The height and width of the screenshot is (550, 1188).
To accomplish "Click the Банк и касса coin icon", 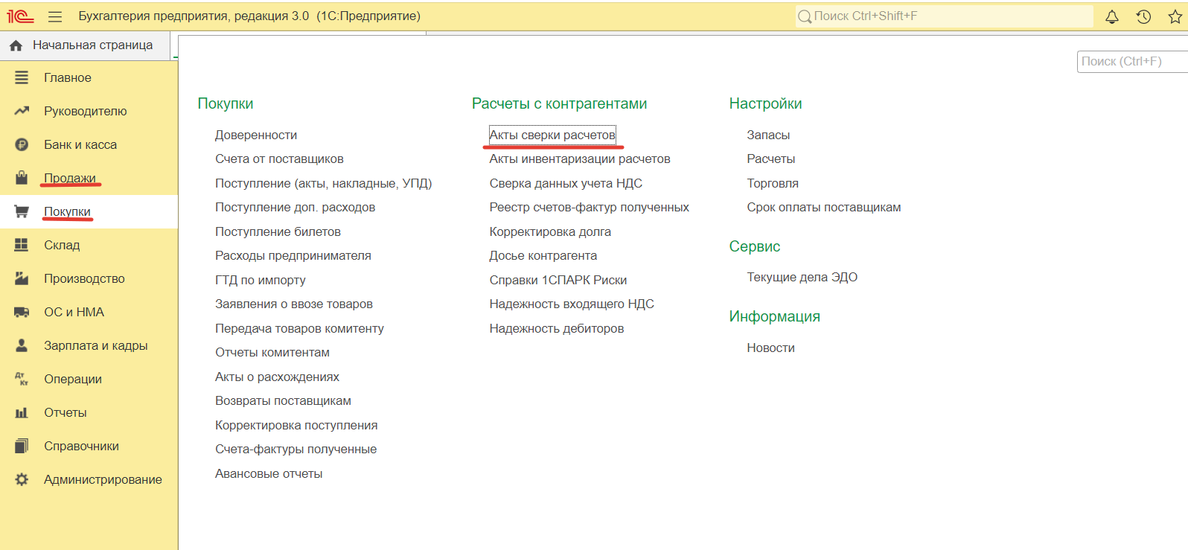I will pos(22,144).
